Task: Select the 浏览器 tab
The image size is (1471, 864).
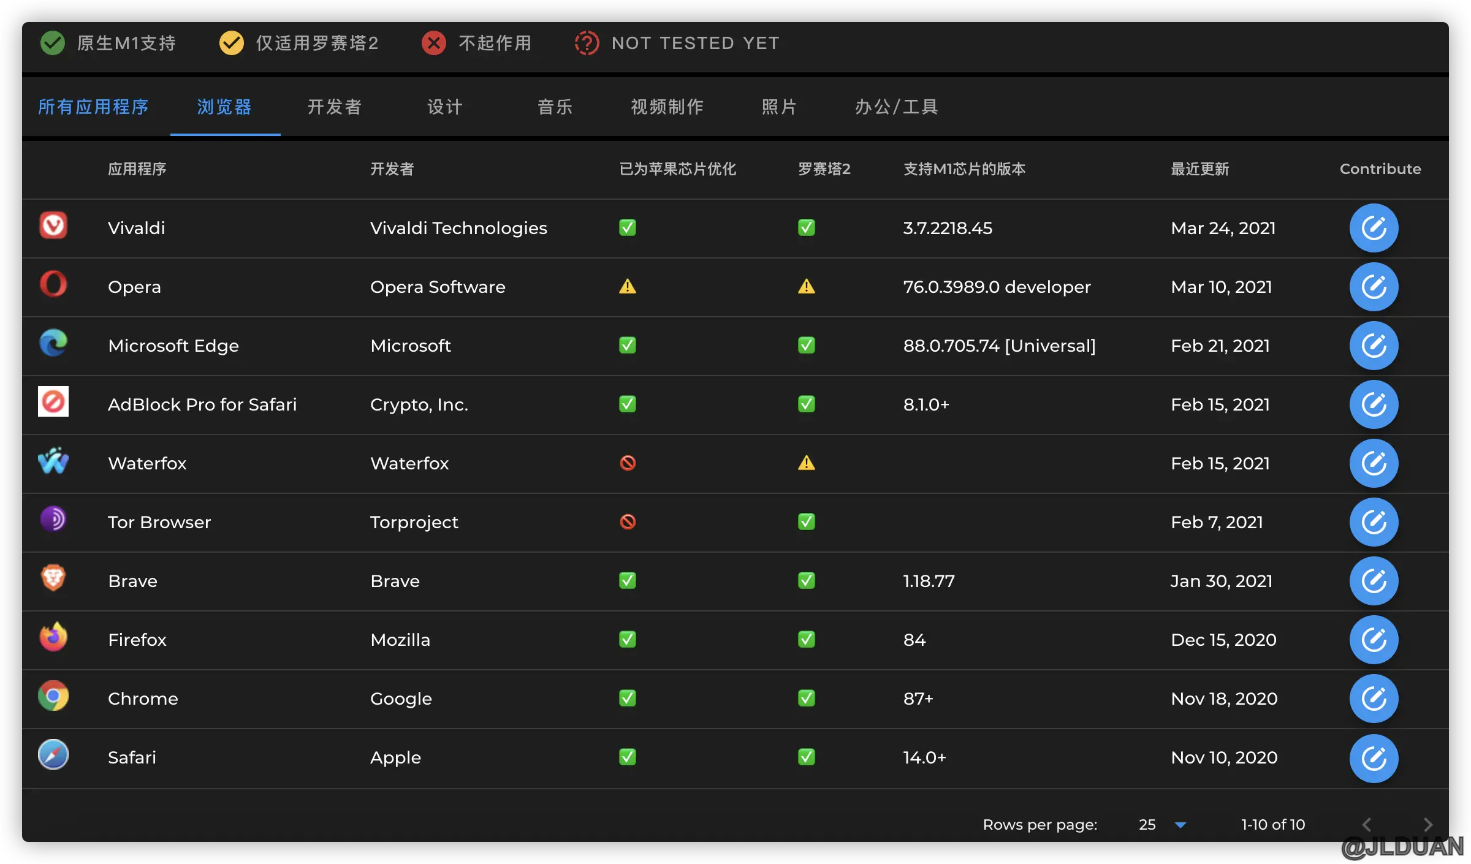Action: 225,107
